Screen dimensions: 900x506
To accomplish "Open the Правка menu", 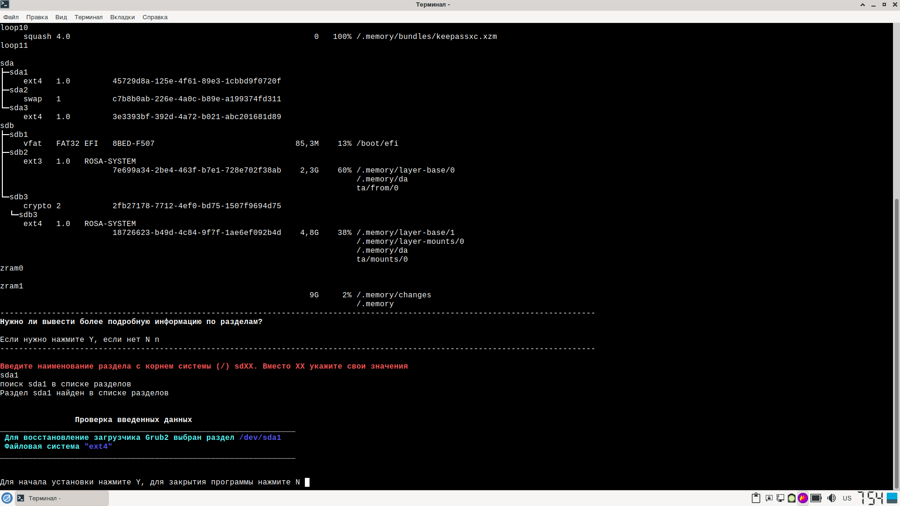I will (x=37, y=17).
